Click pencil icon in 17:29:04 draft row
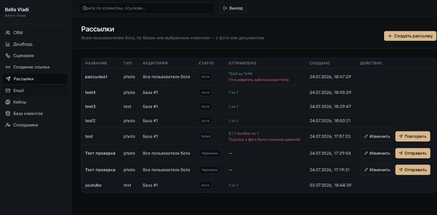437x215 pixels. (x=366, y=153)
